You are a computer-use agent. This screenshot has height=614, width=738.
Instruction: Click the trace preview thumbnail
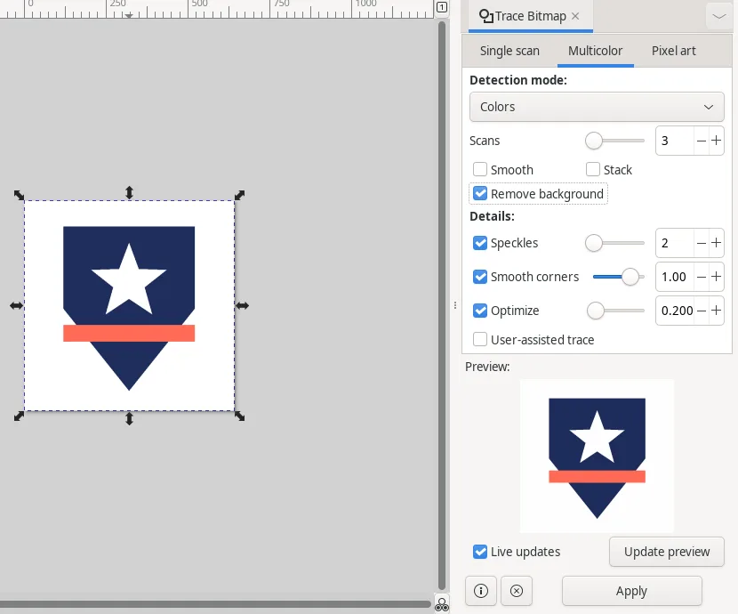(597, 456)
